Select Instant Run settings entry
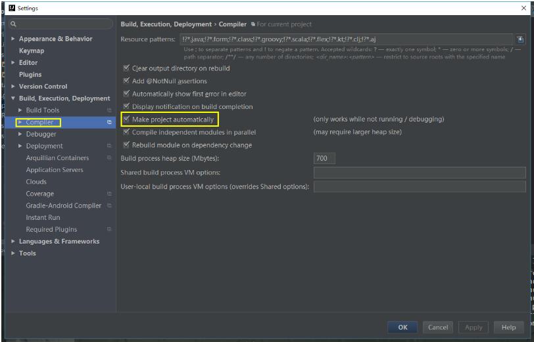The width and height of the screenshot is (534, 342). (43, 217)
